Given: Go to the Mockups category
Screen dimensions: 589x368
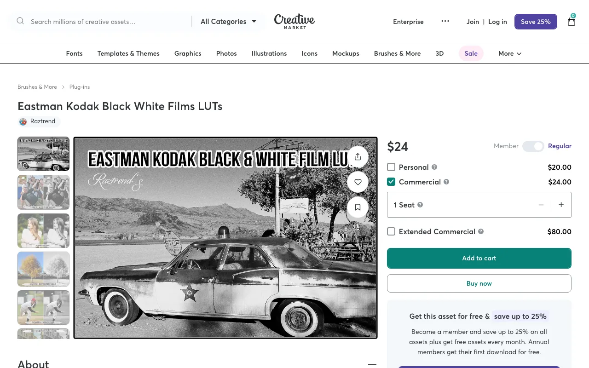Looking at the screenshot, I should tap(346, 53).
